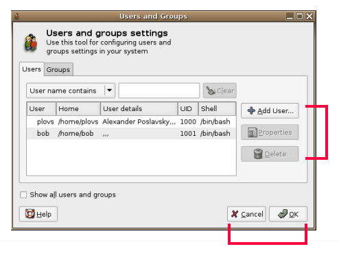The height and width of the screenshot is (262, 339).
Task: Sort list by the Shell column header
Action: coord(217,109)
